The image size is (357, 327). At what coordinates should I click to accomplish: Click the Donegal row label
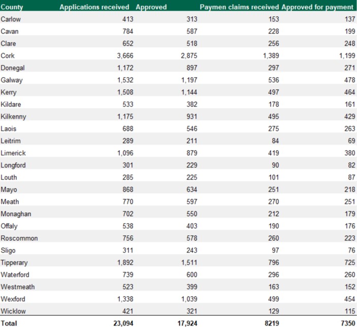[13, 68]
